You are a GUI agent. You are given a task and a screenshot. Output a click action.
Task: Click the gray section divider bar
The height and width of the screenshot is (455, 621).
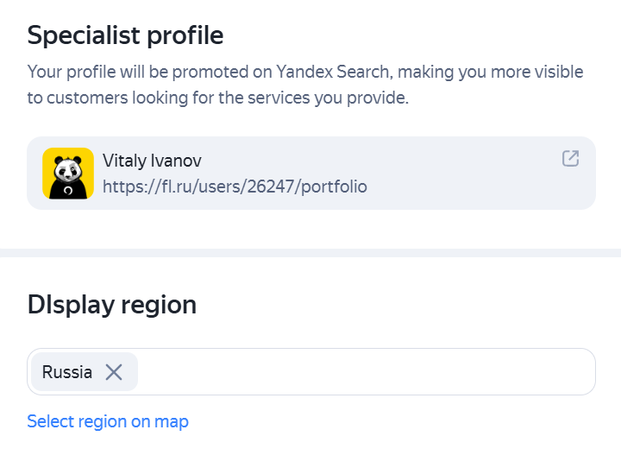tap(310, 253)
